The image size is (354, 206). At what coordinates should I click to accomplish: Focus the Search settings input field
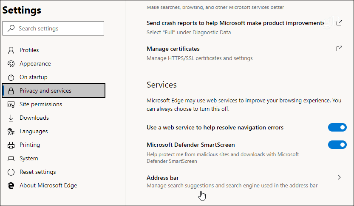click(x=53, y=28)
